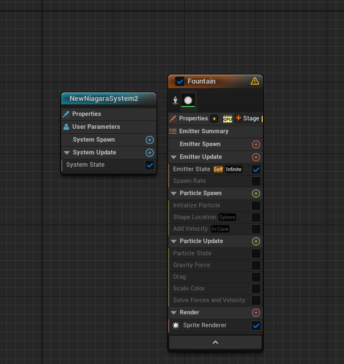Enable the Spawn Rate module
This screenshot has height=364, width=344.
(x=256, y=181)
